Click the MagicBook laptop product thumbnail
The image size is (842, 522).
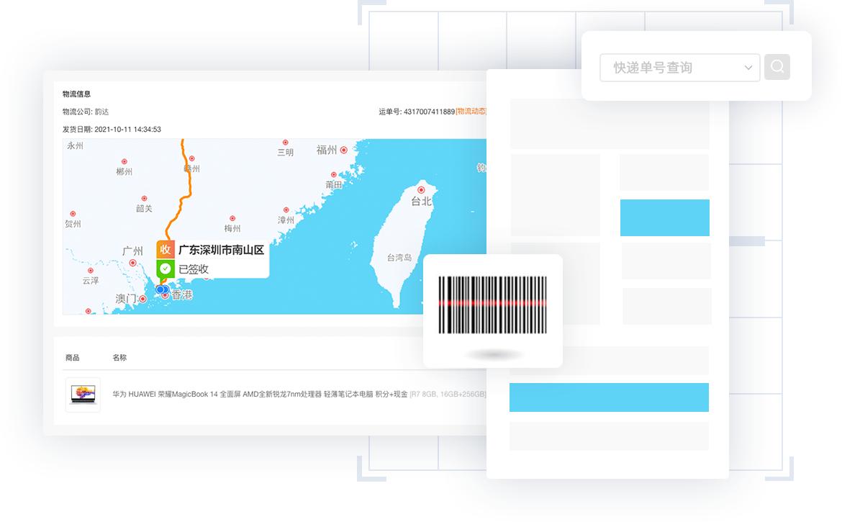click(82, 395)
